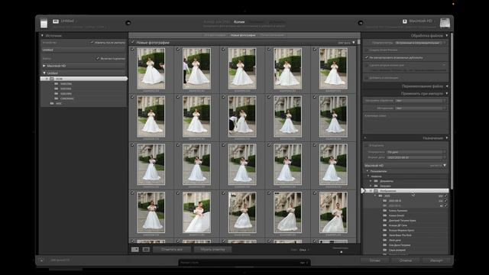Expand Переименование файлов panel
The width and height of the screenshot is (489, 275).
pos(447,86)
